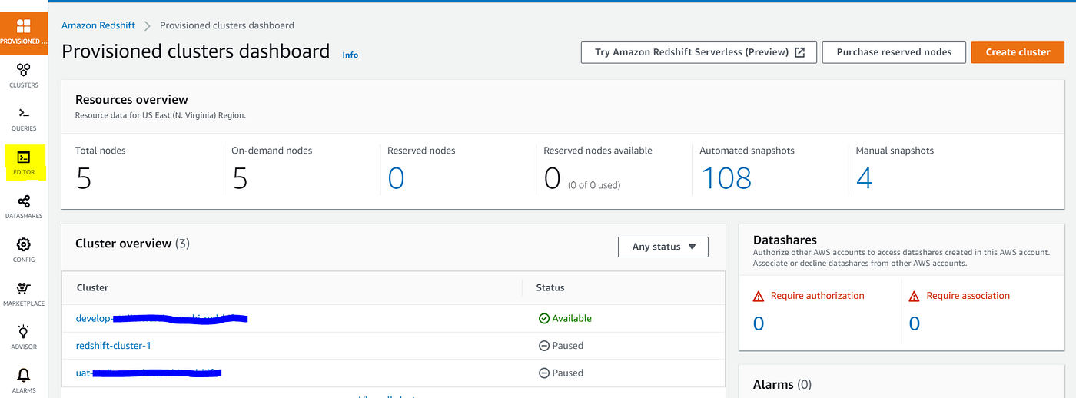Click the 108 automated snapshots count

pyautogui.click(x=726, y=178)
